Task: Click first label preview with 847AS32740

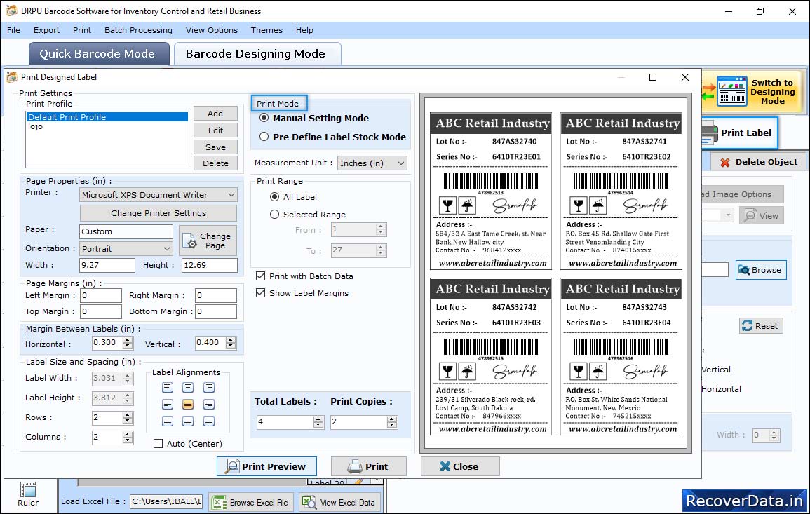Action: pyautogui.click(x=491, y=191)
